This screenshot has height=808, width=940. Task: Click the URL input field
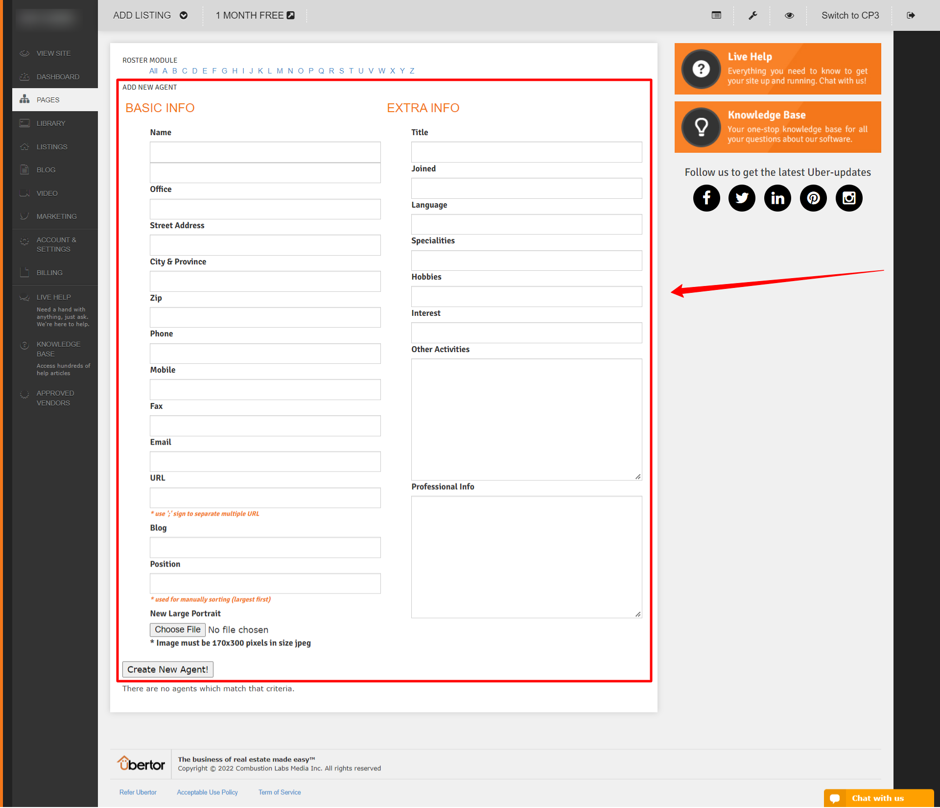click(x=265, y=498)
